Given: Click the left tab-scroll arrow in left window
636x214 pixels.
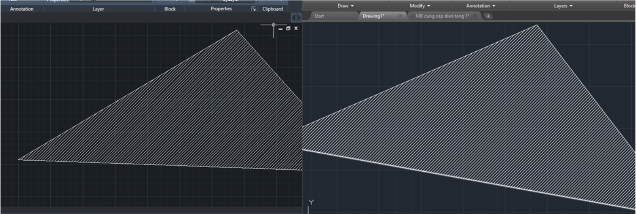Looking at the screenshot, I should pyautogui.click(x=293, y=18).
